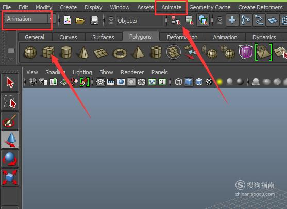Switch to the General shelf tab
The width and height of the screenshot is (287, 209).
pyautogui.click(x=35, y=37)
